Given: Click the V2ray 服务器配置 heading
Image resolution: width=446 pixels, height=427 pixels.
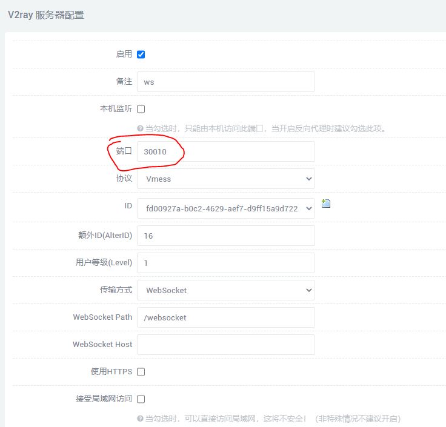Looking at the screenshot, I should 46,15.
